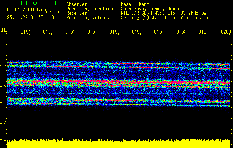
Task: Click the 25.11.22 01:50 timestamp
Action: click(25, 17)
